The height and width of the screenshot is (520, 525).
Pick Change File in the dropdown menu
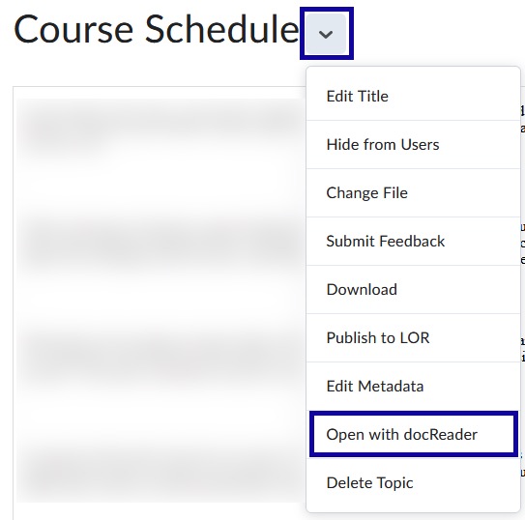click(413, 192)
